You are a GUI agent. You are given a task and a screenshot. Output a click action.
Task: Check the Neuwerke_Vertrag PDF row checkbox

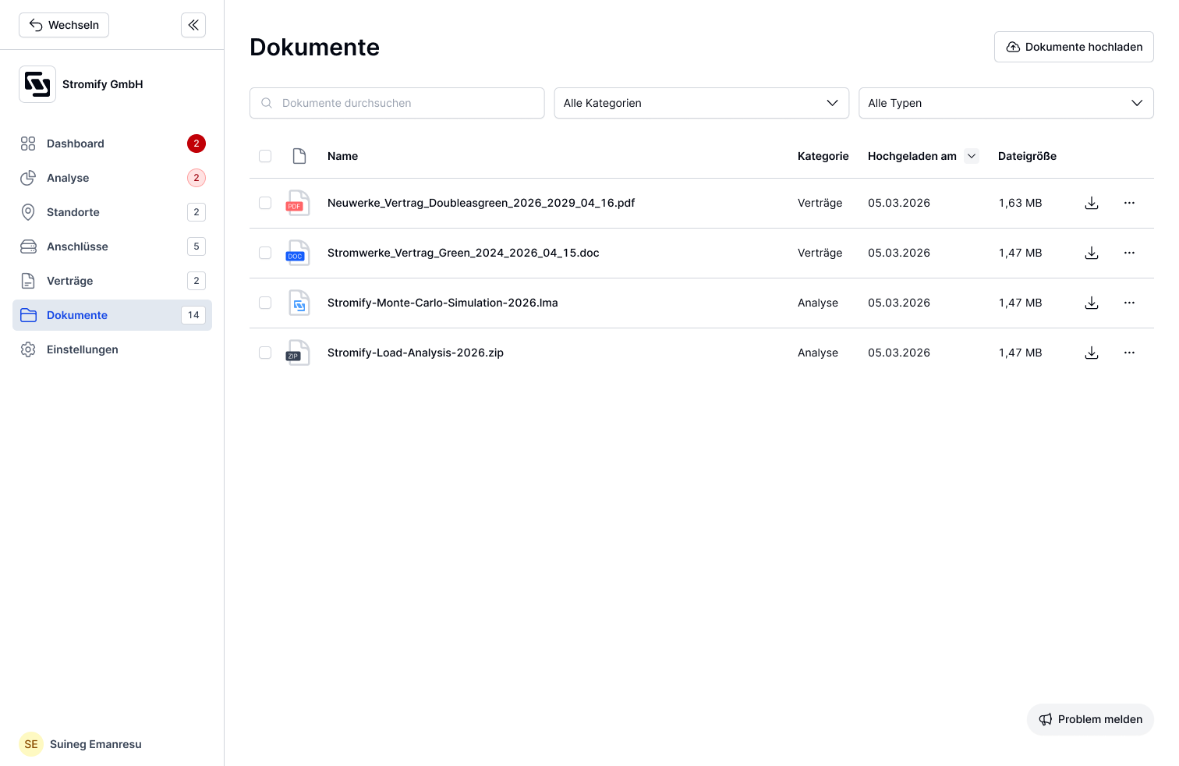click(x=265, y=203)
